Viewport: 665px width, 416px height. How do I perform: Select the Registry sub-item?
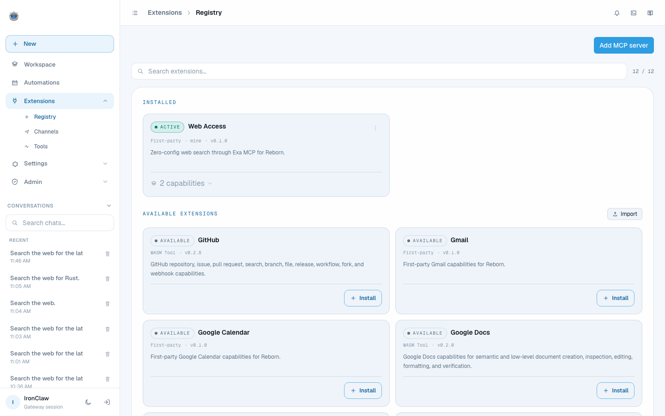coord(45,117)
